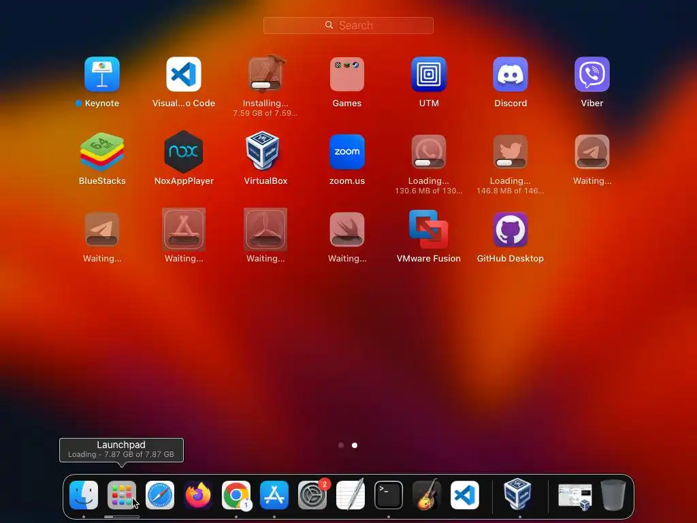Open VirtualBox in the Launchpad grid
Image resolution: width=697 pixels, height=523 pixels.
[x=263, y=150]
